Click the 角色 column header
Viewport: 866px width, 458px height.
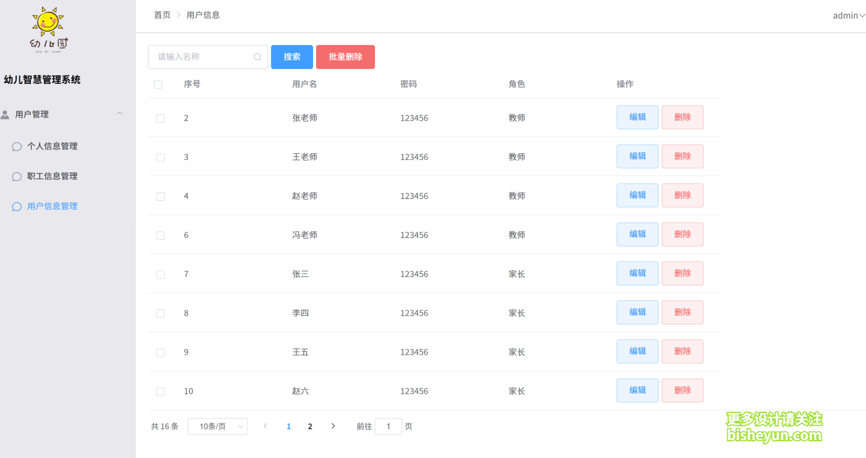click(x=517, y=84)
